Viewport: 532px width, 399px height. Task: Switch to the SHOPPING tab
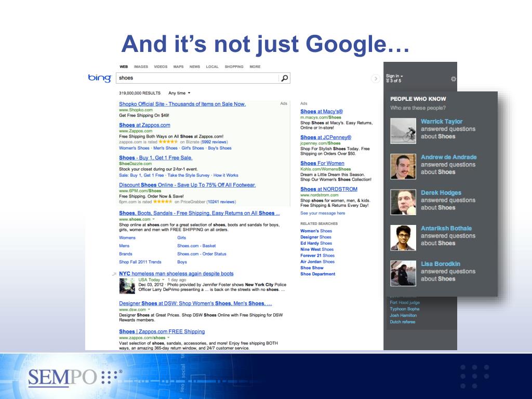[234, 67]
